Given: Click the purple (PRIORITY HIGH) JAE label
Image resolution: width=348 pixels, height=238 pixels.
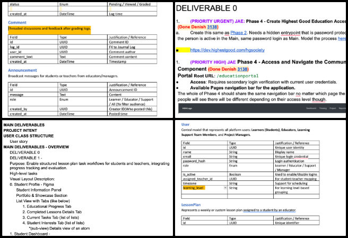Looking at the screenshot, I should (213, 62).
